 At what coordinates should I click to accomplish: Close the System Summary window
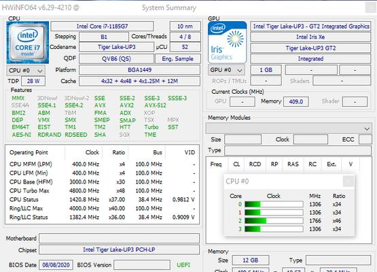[x=370, y=7]
